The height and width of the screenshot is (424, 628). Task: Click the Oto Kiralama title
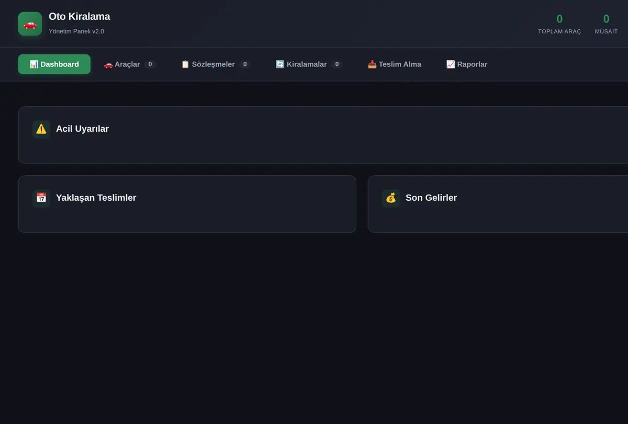pyautogui.click(x=80, y=17)
